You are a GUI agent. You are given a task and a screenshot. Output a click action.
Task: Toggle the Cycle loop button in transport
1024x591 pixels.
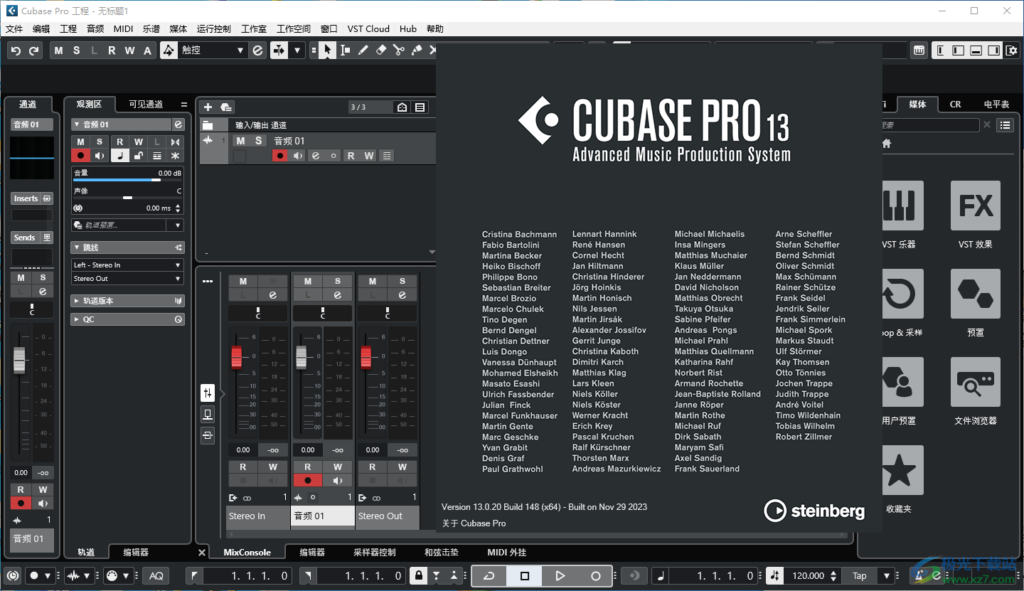(x=489, y=575)
